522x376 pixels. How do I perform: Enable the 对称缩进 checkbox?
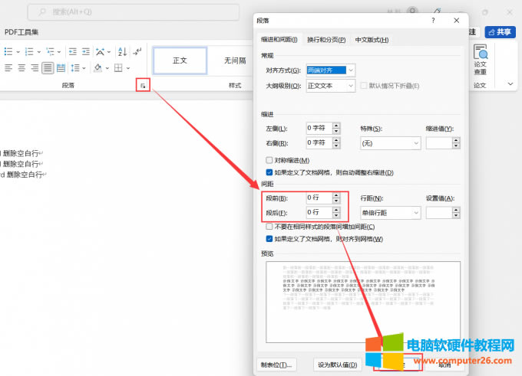(x=269, y=160)
